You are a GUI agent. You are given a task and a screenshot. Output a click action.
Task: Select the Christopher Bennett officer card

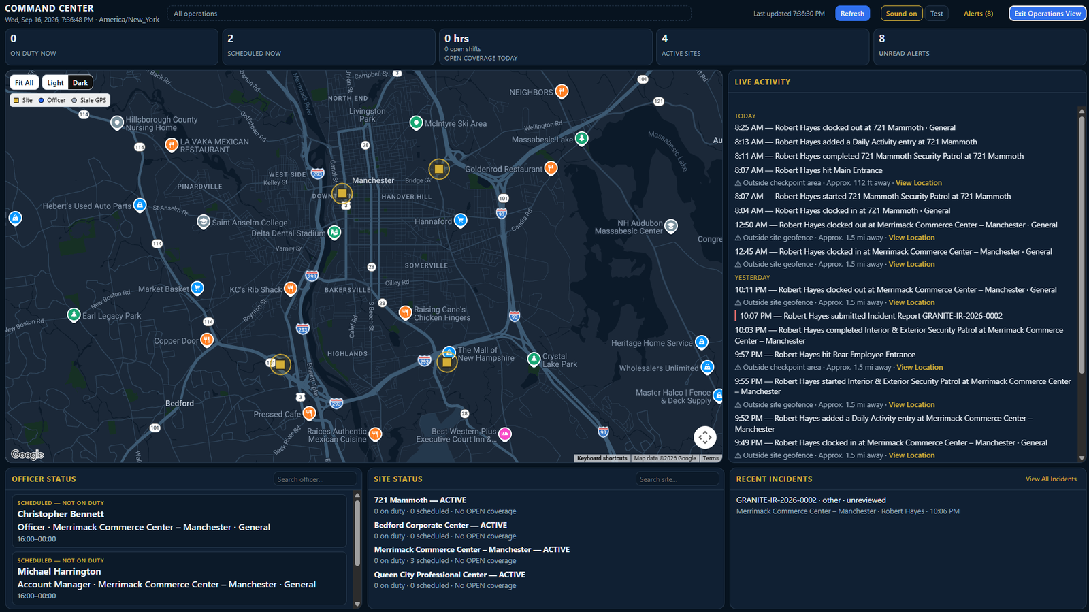pos(180,521)
